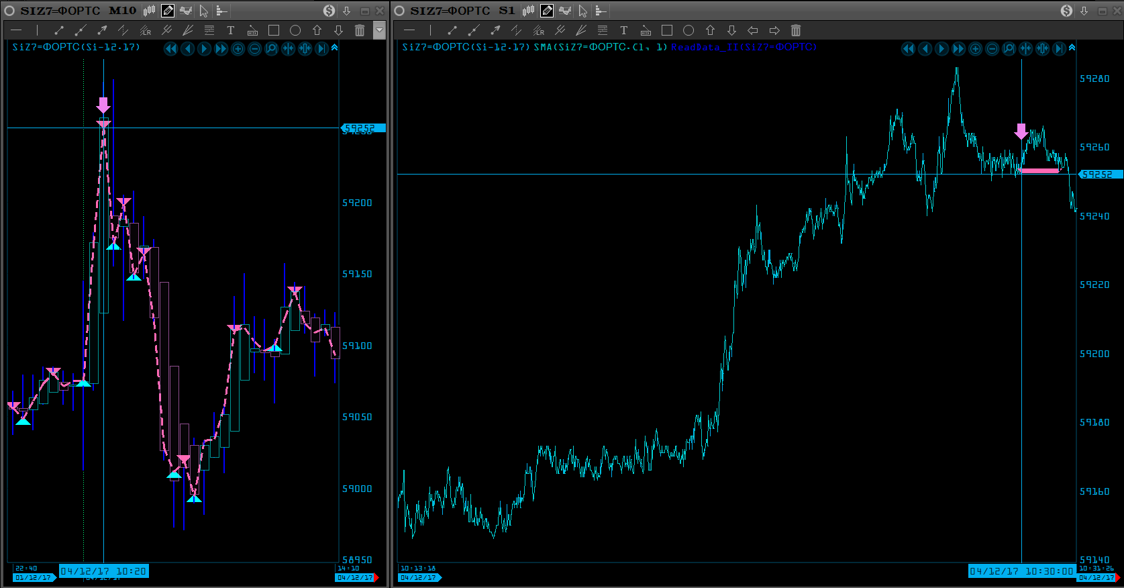This screenshot has height=588, width=1124.
Task: Select the text label tool in M10 chart toolbar
Action: tap(231, 30)
